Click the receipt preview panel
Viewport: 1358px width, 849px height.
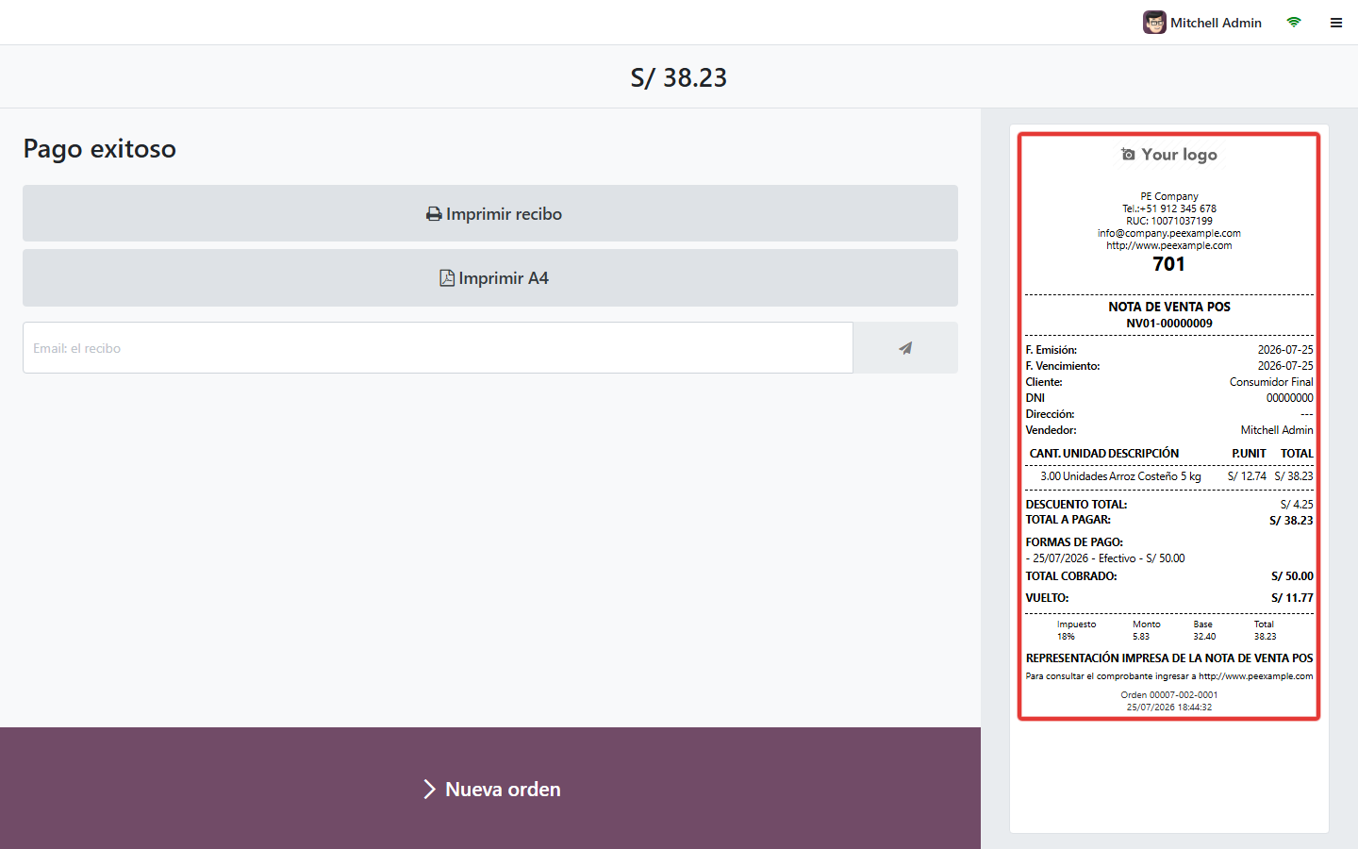point(1169,426)
